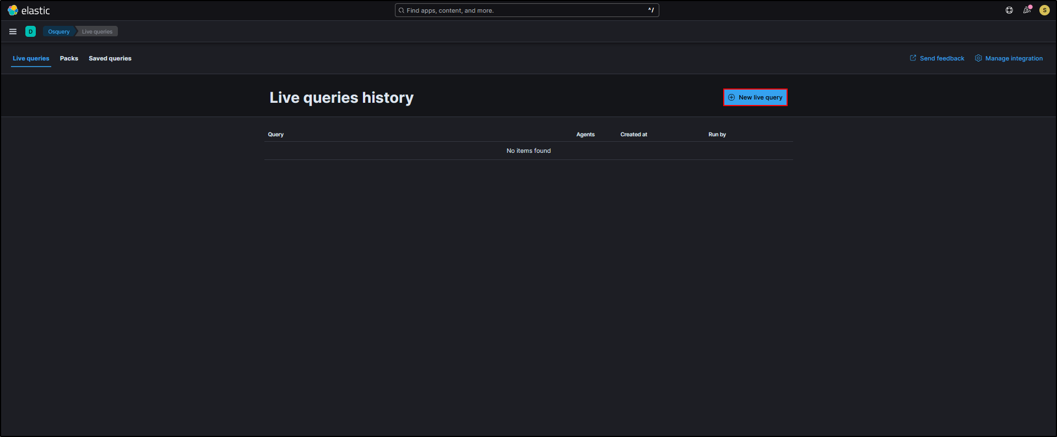
Task: Click the Query column header
Action: (x=276, y=135)
